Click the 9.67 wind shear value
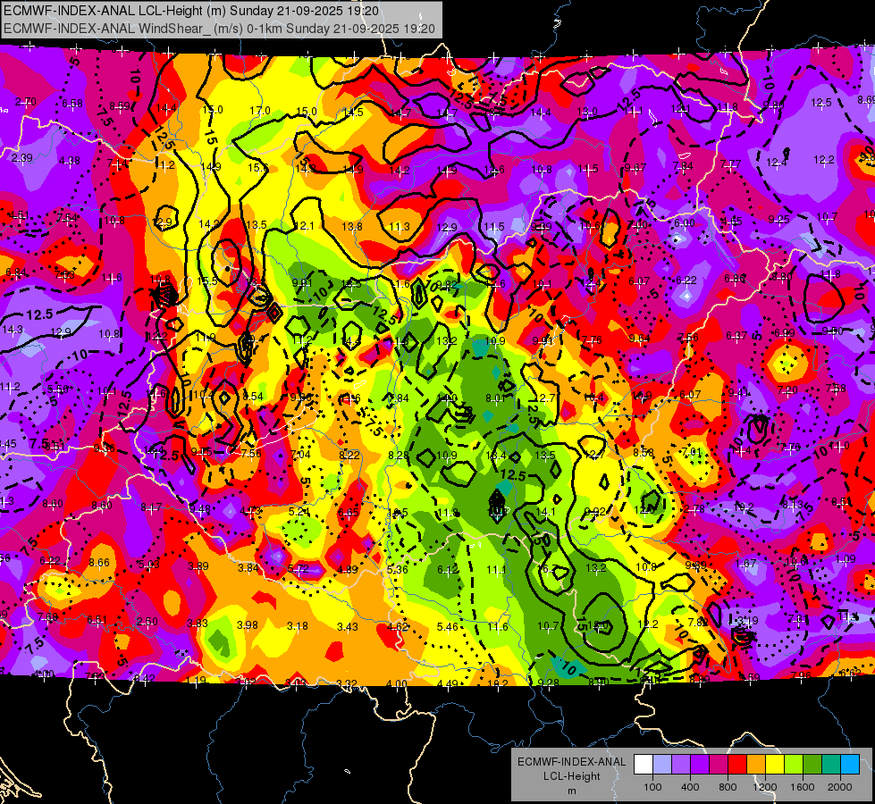This screenshot has width=875, height=804. (x=635, y=167)
